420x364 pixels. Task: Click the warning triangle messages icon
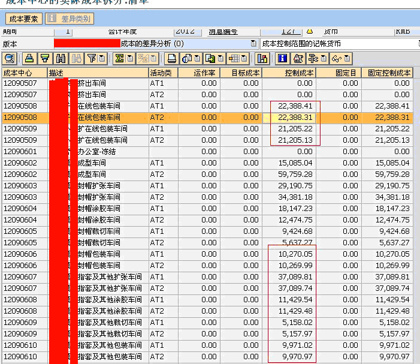point(298,58)
